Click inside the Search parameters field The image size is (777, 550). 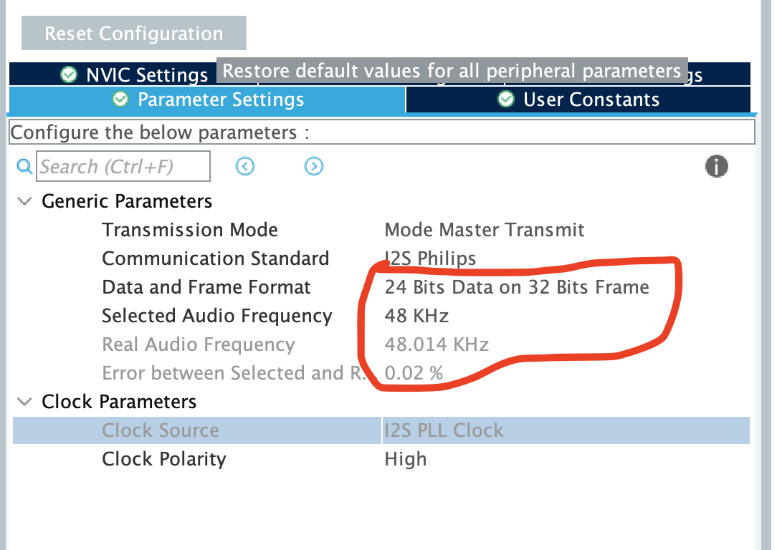[122, 166]
